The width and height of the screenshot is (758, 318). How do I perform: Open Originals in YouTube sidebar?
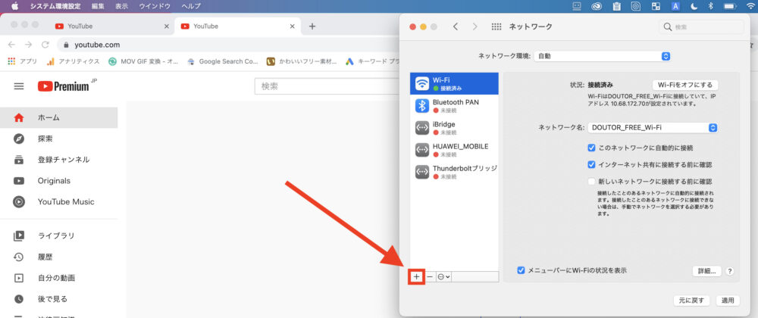click(59, 180)
